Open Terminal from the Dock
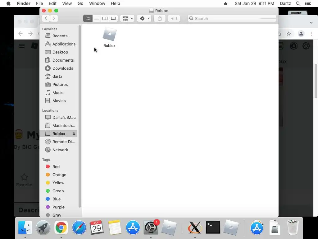The height and width of the screenshot is (239, 318). pyautogui.click(x=213, y=227)
